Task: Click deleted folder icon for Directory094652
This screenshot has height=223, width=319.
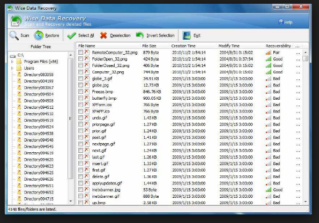Action: click(19, 192)
